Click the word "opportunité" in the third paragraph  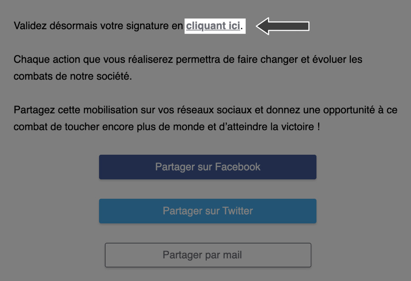tap(350, 110)
